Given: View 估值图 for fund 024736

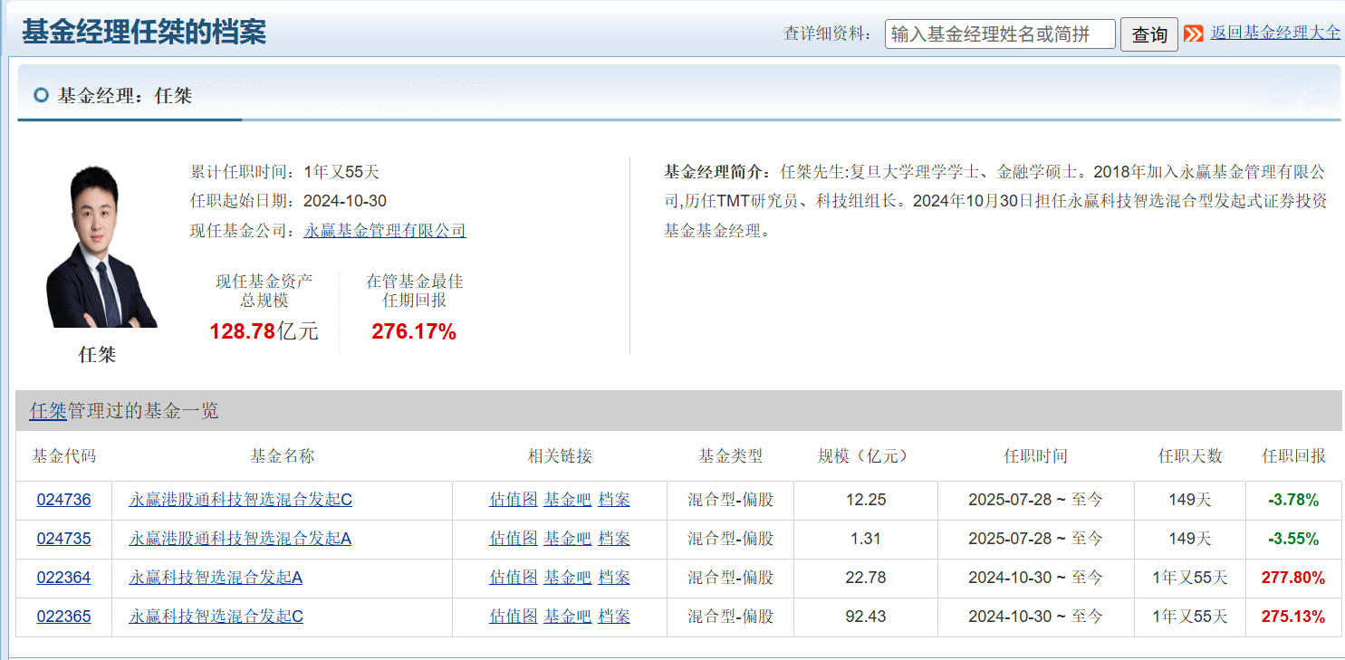Looking at the screenshot, I should coord(513,500).
